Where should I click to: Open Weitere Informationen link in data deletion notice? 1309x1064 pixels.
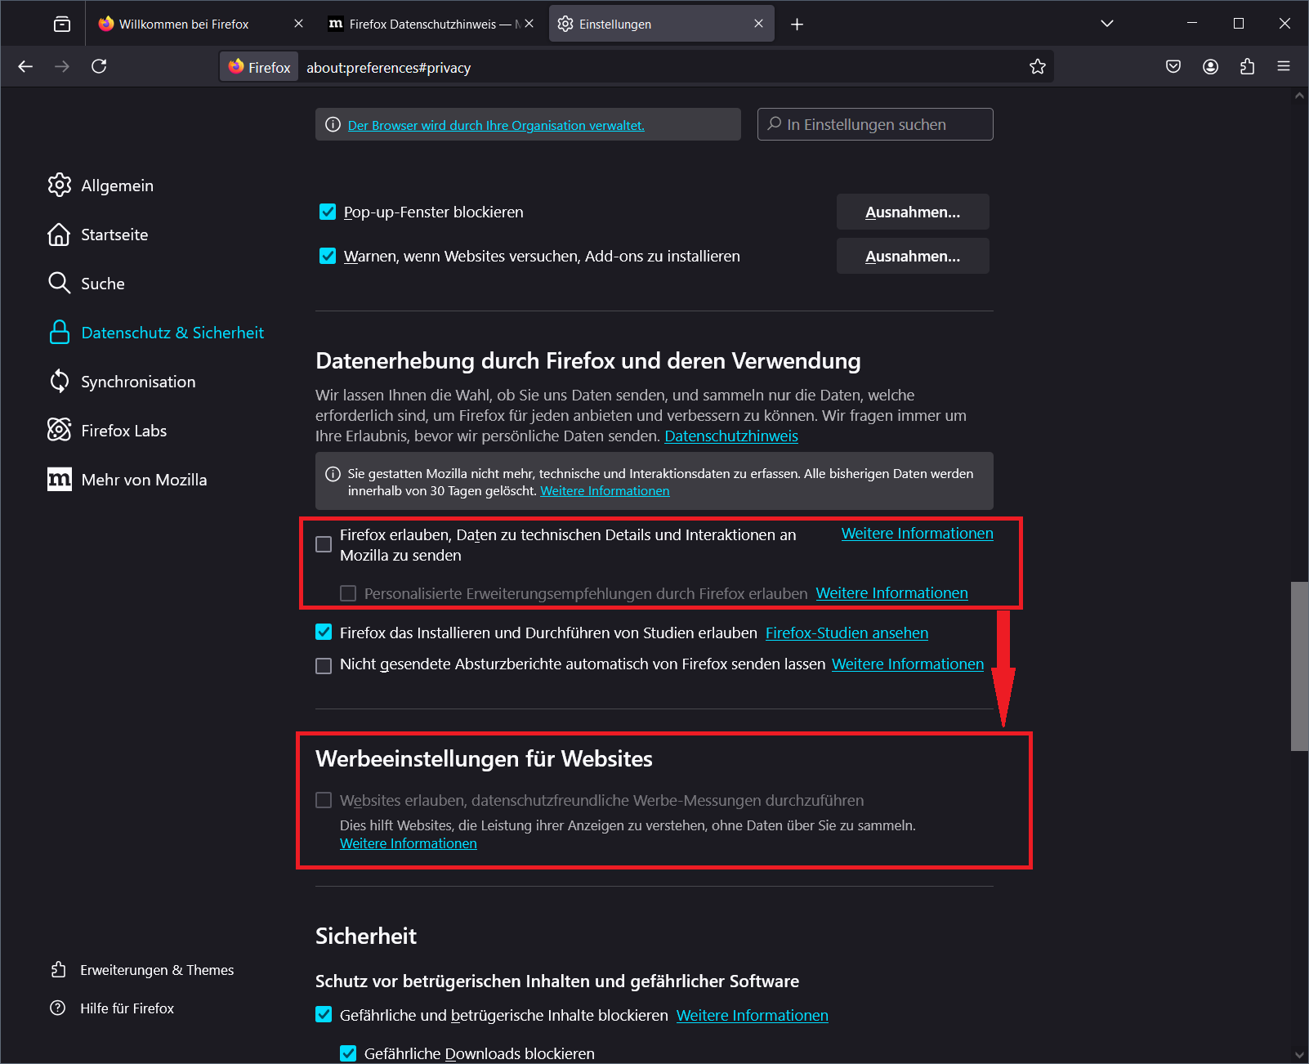tap(605, 491)
